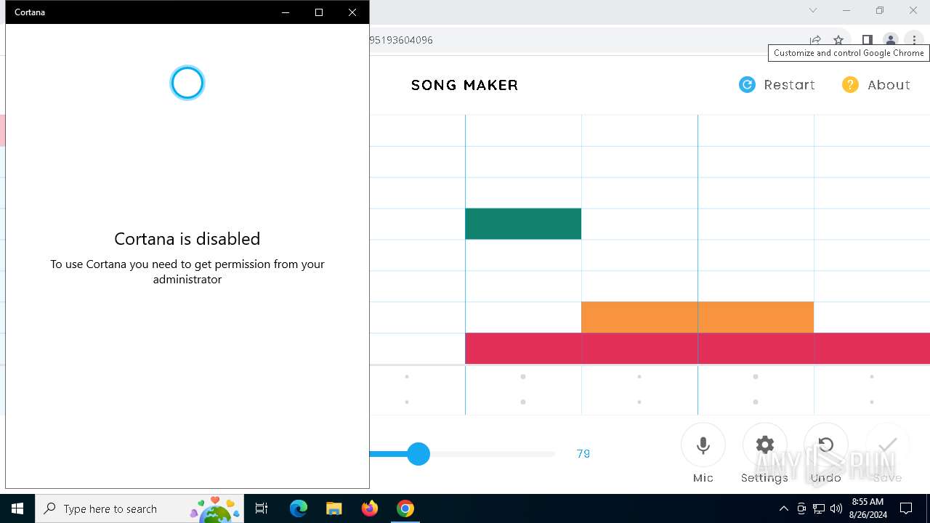Select the tempo value 79
930x523 pixels.
[583, 454]
